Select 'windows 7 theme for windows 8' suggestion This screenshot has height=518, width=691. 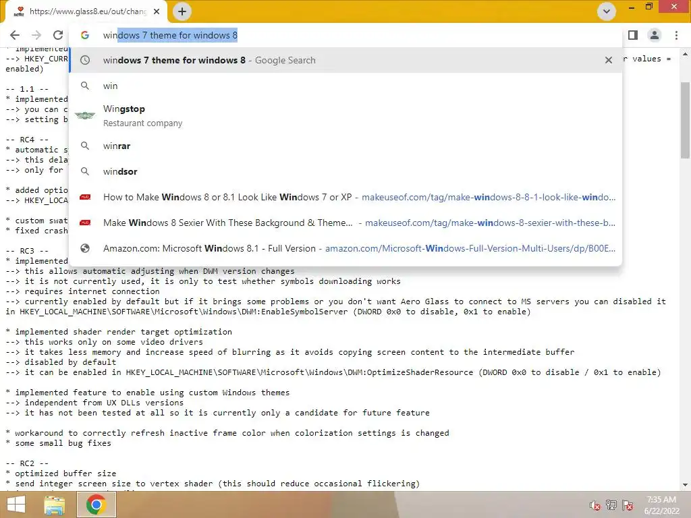(x=345, y=60)
